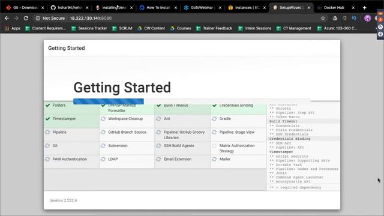Viewport: 384px width, 216px height.
Task: Open the Apps bookmark shortcut
Action: pyautogui.click(x=13, y=28)
